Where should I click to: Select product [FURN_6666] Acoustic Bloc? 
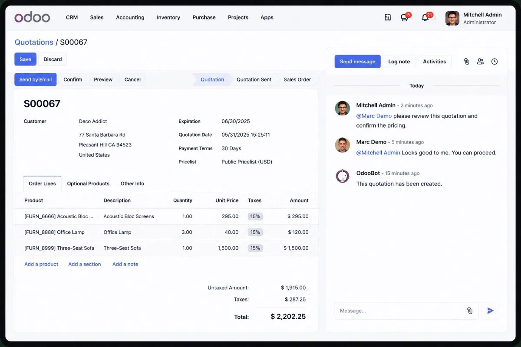tap(59, 216)
